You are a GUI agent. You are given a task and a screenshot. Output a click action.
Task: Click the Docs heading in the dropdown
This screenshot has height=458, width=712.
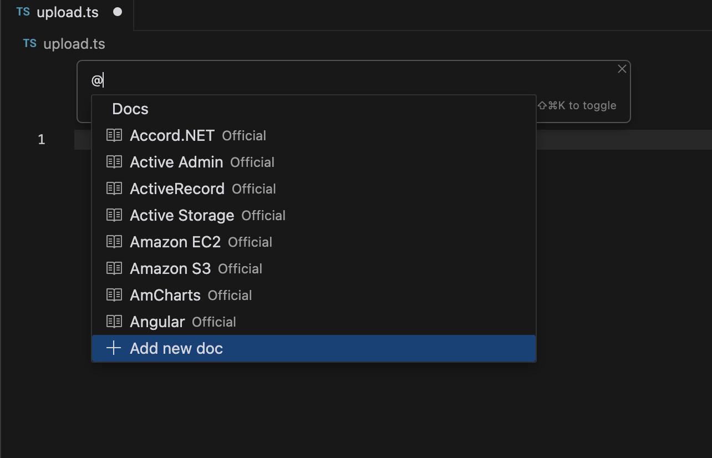(130, 109)
